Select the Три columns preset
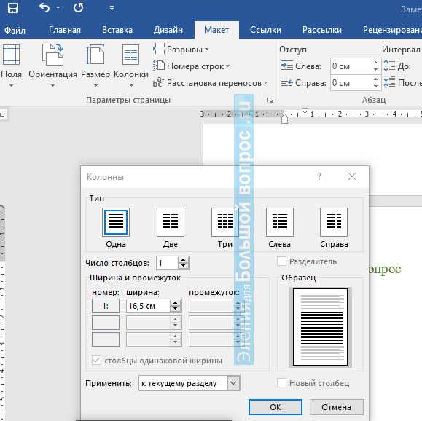Image resolution: width=422 pixels, height=421 pixels. coord(225,228)
